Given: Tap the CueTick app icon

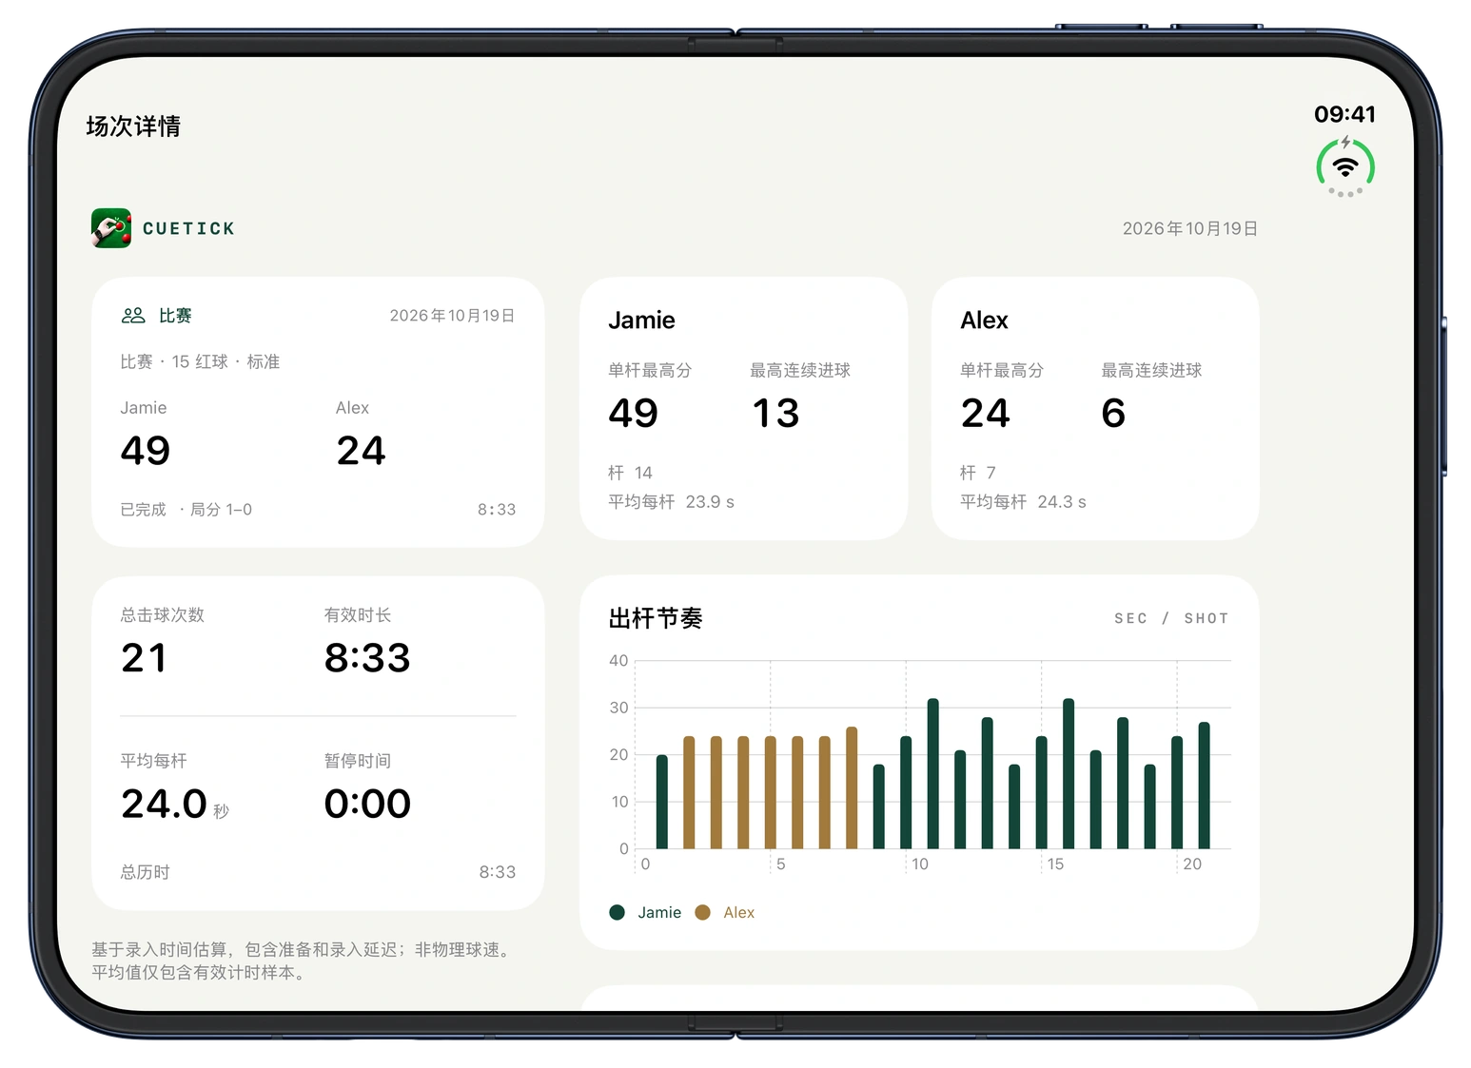Looking at the screenshot, I should (111, 228).
